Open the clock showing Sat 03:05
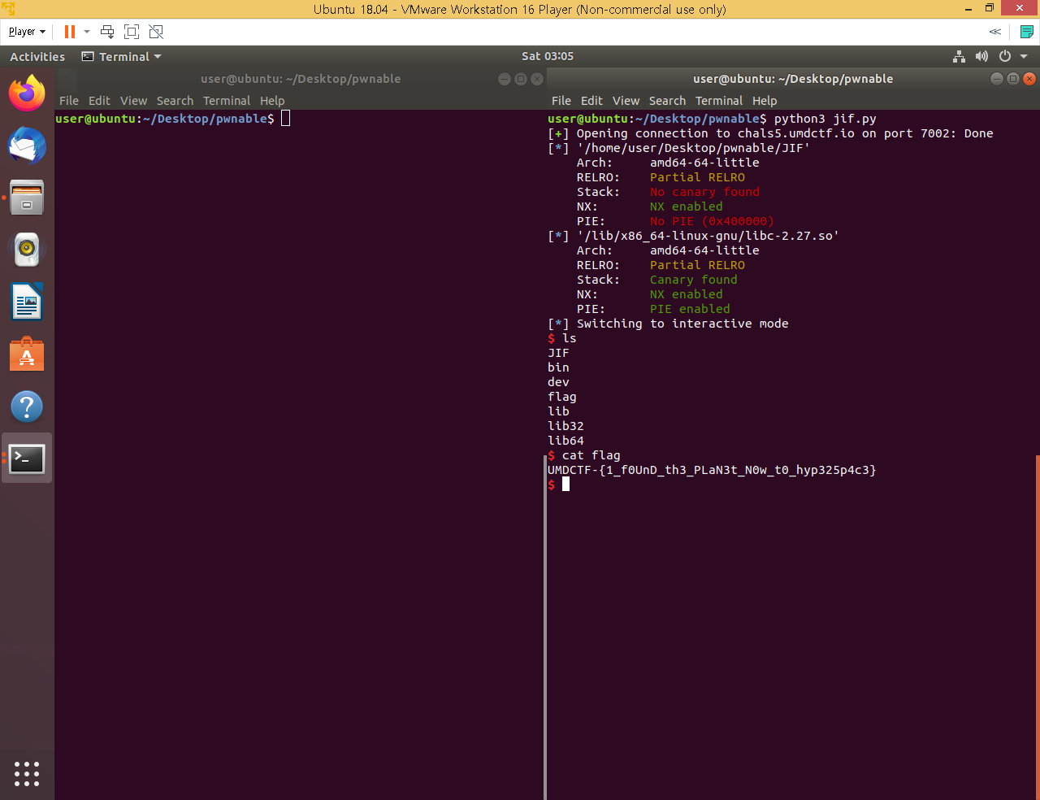Screen dimensions: 1040x800 pyautogui.click(x=548, y=56)
